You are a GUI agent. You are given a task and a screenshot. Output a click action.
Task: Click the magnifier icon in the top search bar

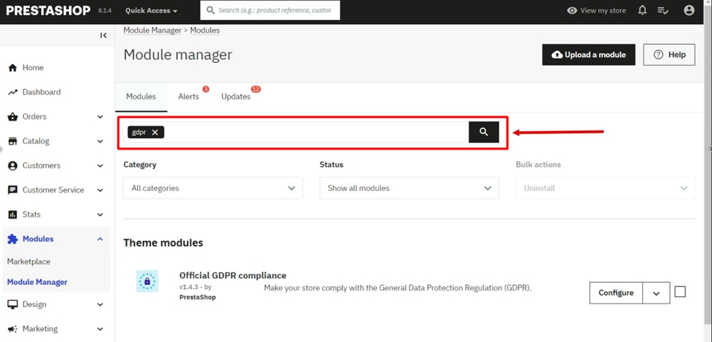tap(210, 10)
